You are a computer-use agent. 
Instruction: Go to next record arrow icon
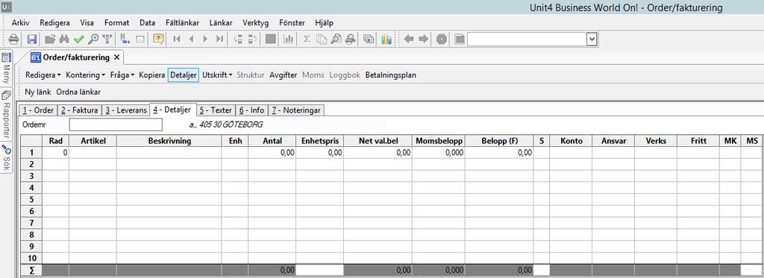205,40
